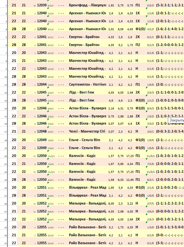Select odds 2,01 in the Арсенал row
Image resolution: width=184 pixels, height=247 pixels.
(111, 29)
